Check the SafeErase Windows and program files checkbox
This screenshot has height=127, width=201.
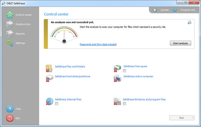coord(124,103)
